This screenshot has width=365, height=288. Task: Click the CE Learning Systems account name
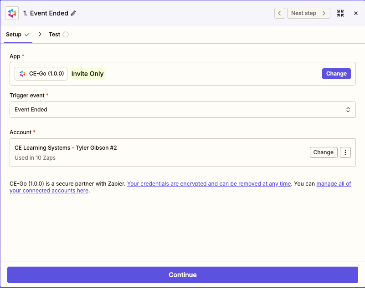pyautogui.click(x=66, y=148)
